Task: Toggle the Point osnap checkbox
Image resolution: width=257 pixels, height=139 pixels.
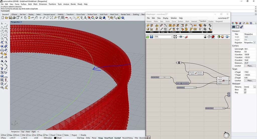Action: tap(14, 135)
